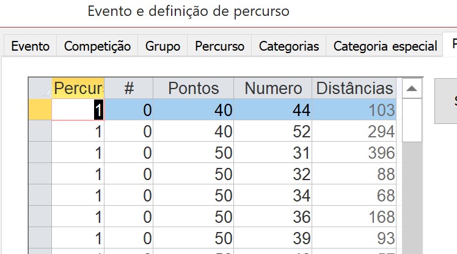The image size is (457, 254).
Task: Click the vertical scrollbar thumb
Action: (412, 120)
